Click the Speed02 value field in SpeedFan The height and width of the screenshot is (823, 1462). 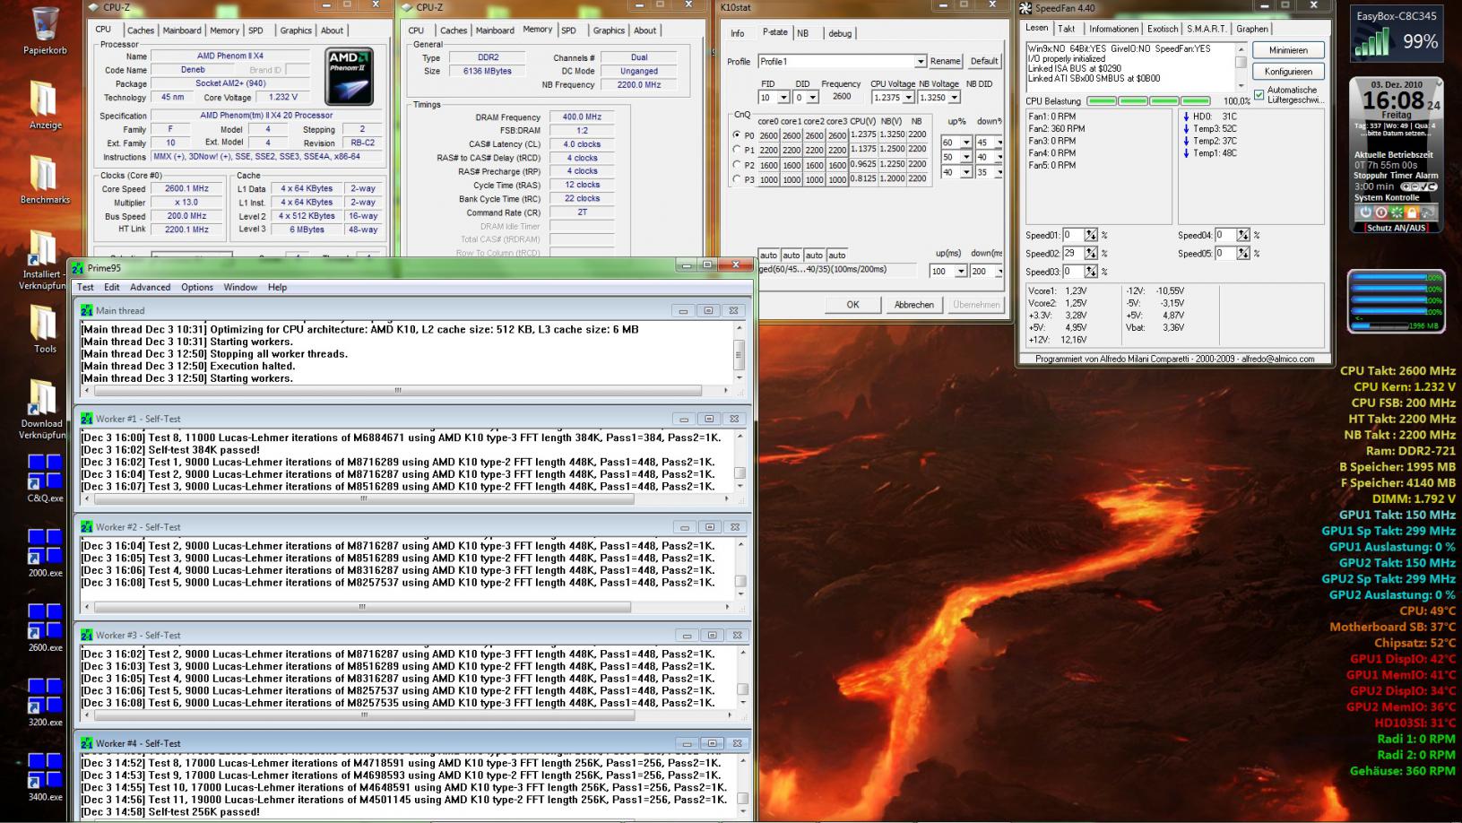coord(1073,254)
